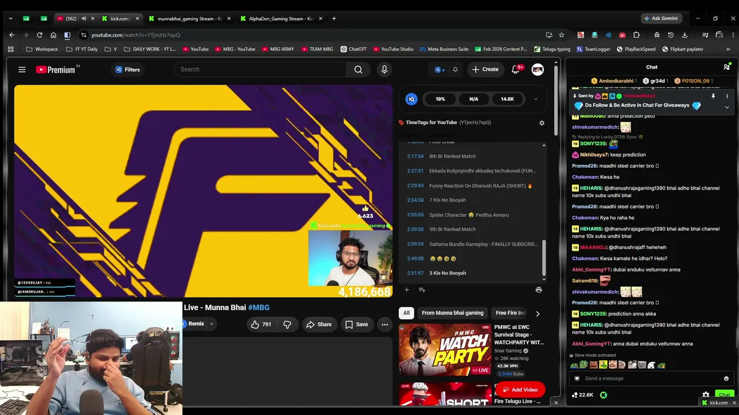
Task: Expand the vidIQ stats bar chevron
Action: [x=535, y=99]
